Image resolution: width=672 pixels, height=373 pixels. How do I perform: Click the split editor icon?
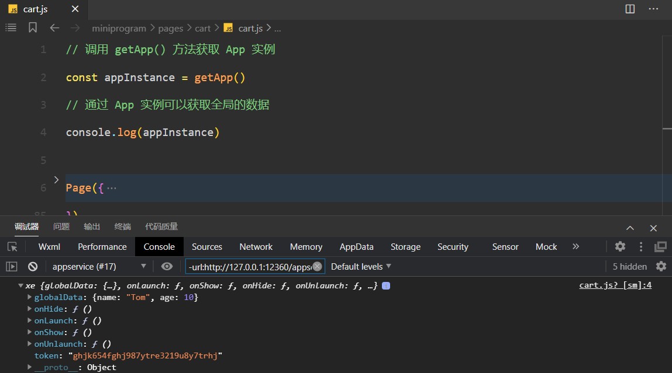pos(630,9)
